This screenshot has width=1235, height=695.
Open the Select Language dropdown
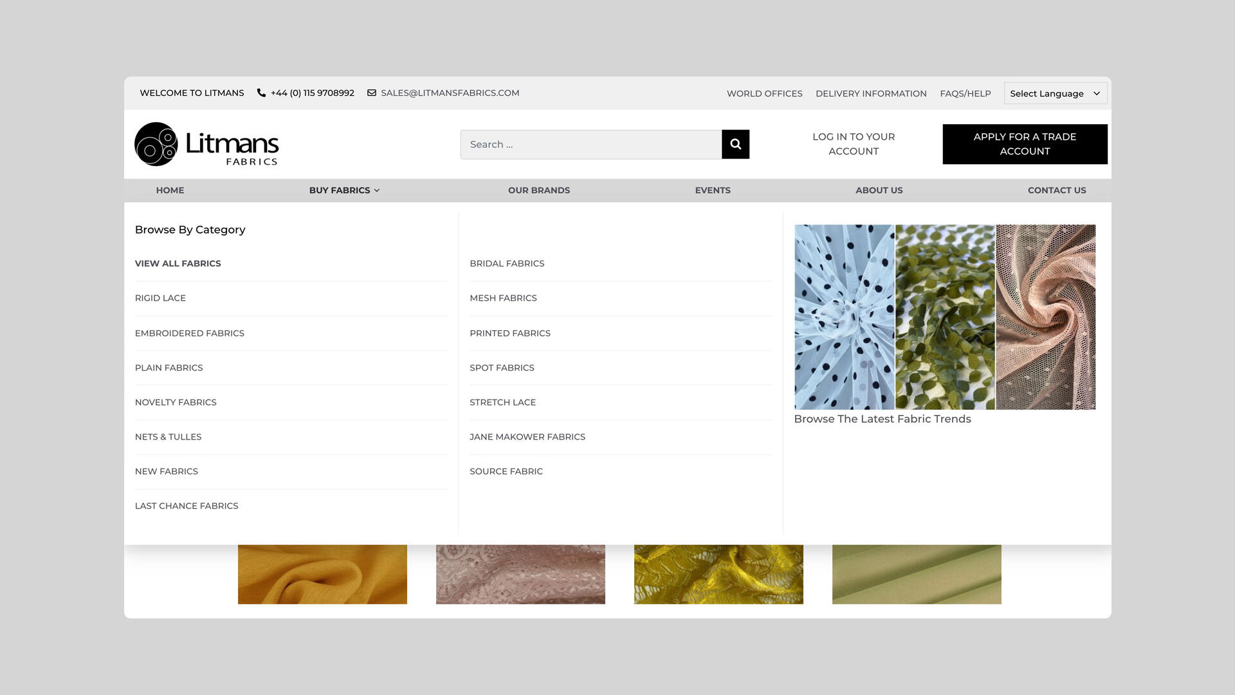(x=1055, y=93)
